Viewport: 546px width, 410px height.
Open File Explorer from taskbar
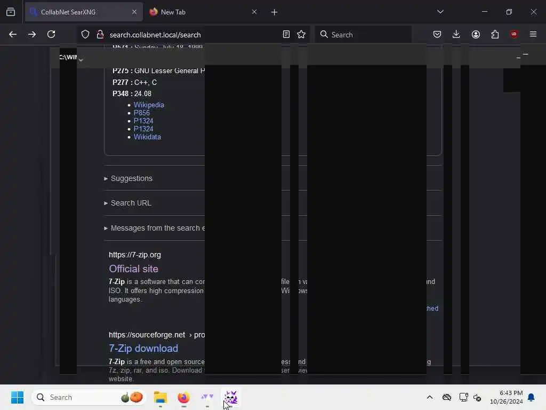click(x=160, y=397)
